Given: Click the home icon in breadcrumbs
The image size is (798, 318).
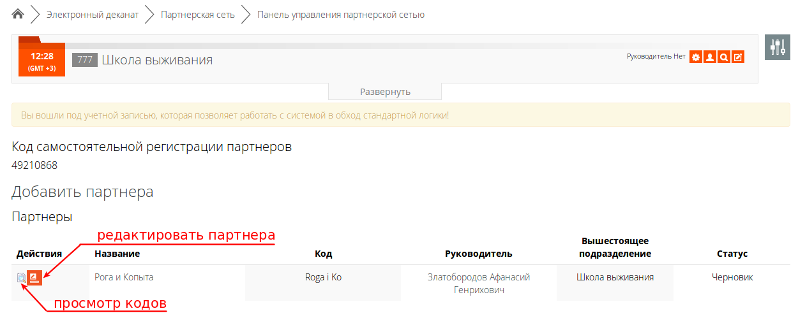Looking at the screenshot, I should click(x=18, y=14).
